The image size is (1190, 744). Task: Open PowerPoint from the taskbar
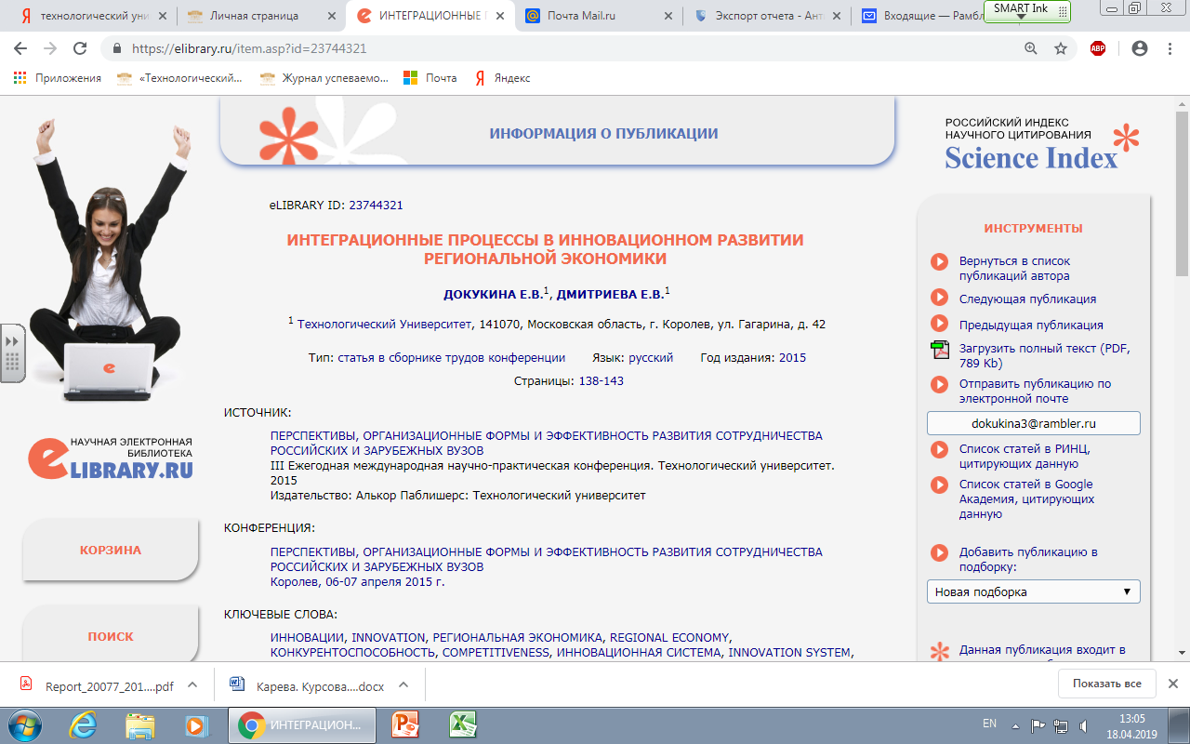pos(407,724)
